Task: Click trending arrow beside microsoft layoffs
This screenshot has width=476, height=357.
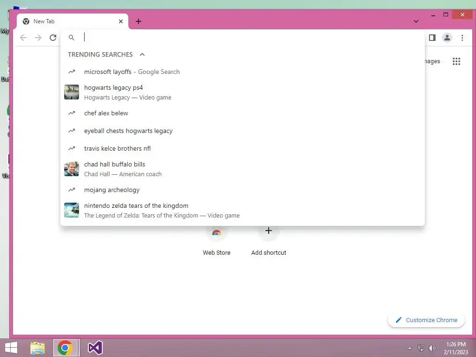Action: pyautogui.click(x=72, y=72)
